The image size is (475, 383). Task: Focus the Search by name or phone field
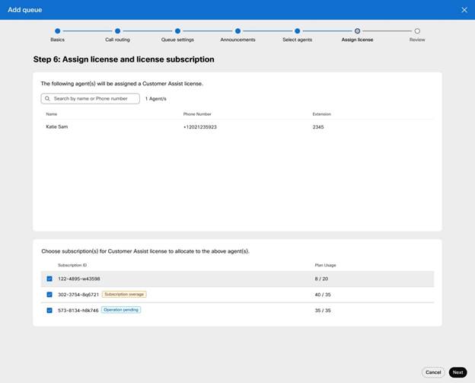point(91,98)
